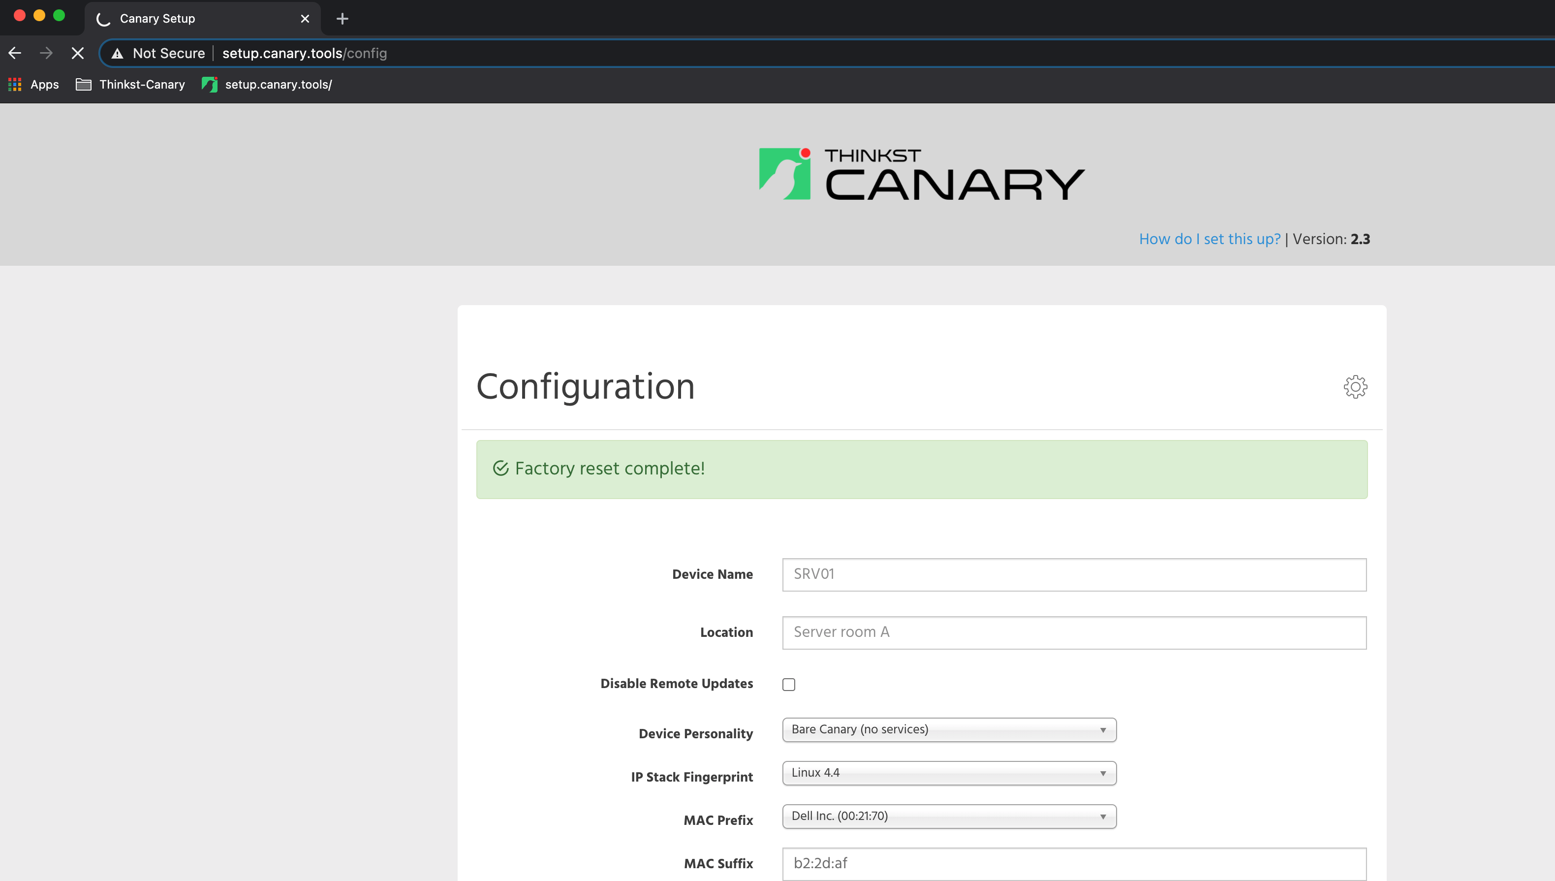Image resolution: width=1555 pixels, height=881 pixels.
Task: Expand the Device Personality dropdown
Action: [949, 730]
